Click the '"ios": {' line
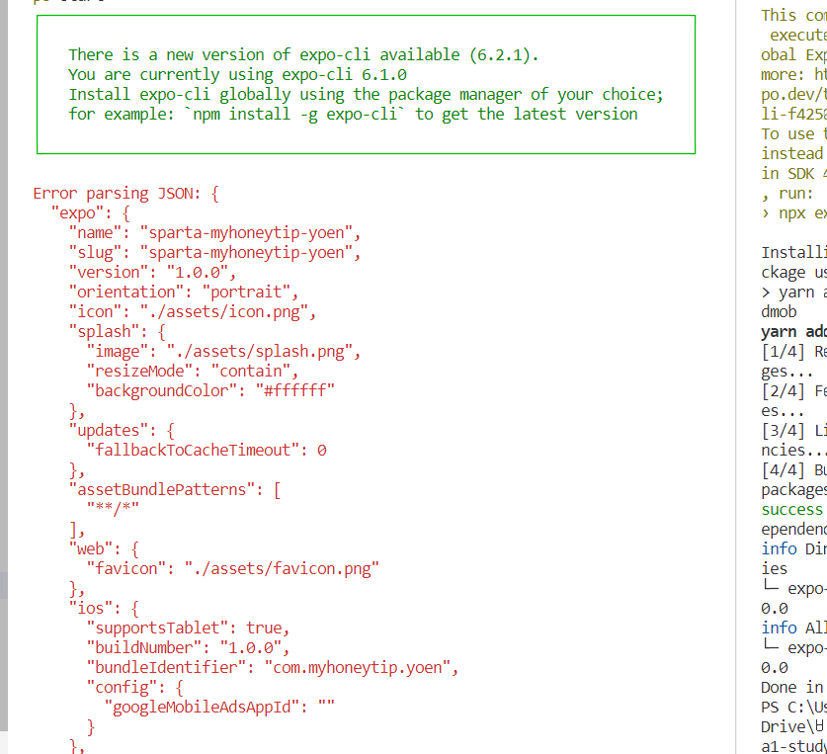The width and height of the screenshot is (827, 754). coord(104,609)
